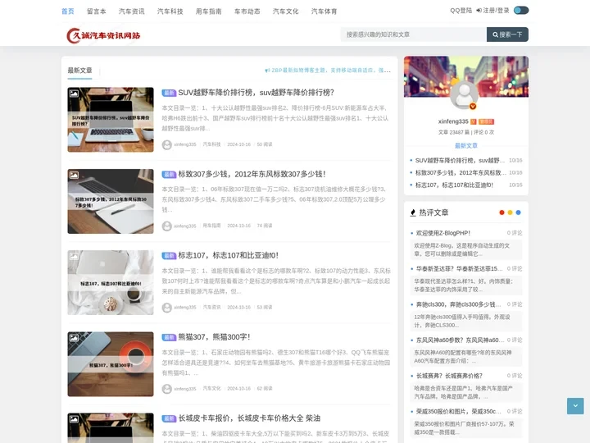Click verified badge on sidebar avatar
This screenshot has width=590, height=443.
(x=473, y=107)
